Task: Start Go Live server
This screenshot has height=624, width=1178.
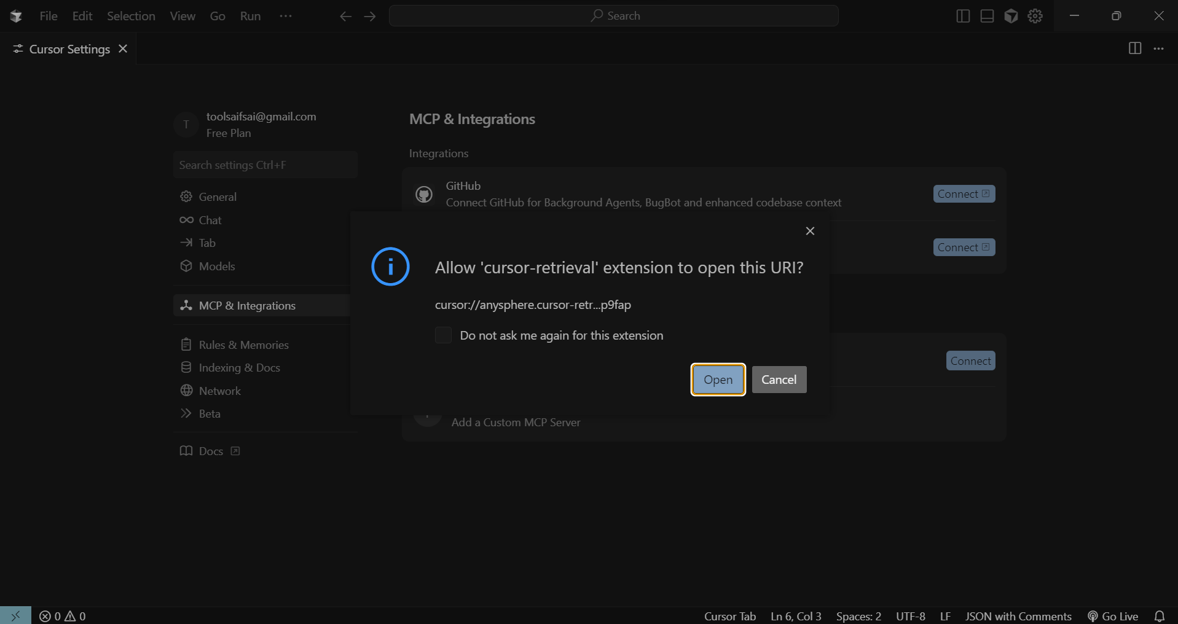Action: [1113, 616]
